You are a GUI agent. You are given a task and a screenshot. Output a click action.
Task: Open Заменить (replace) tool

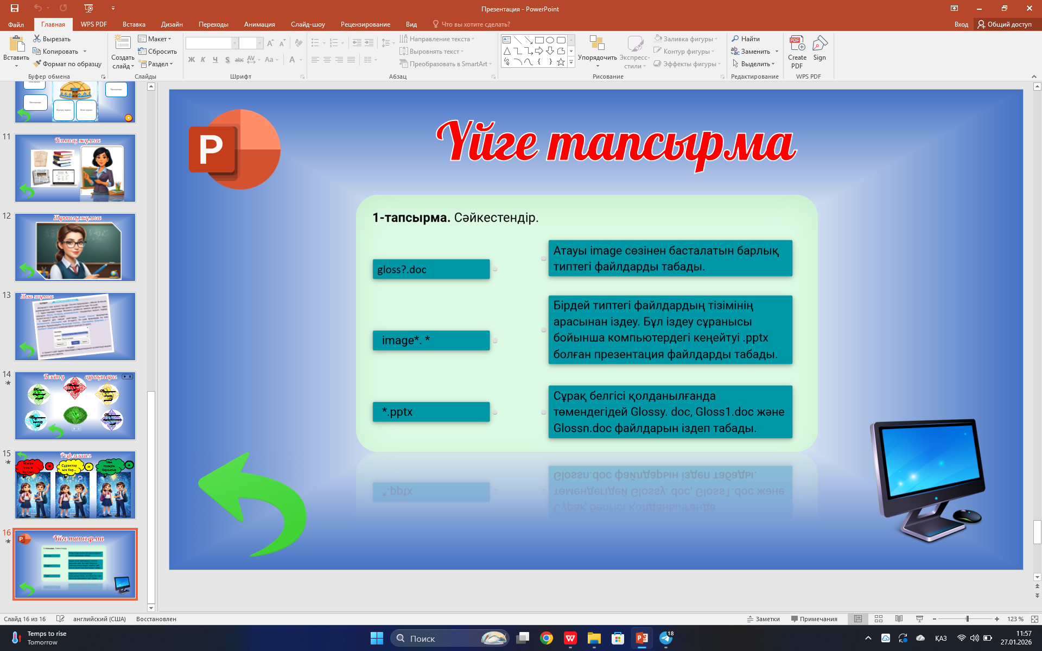pos(751,51)
